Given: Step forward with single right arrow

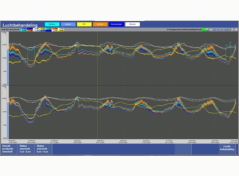Looking at the screenshot, I should (x=222, y=29).
